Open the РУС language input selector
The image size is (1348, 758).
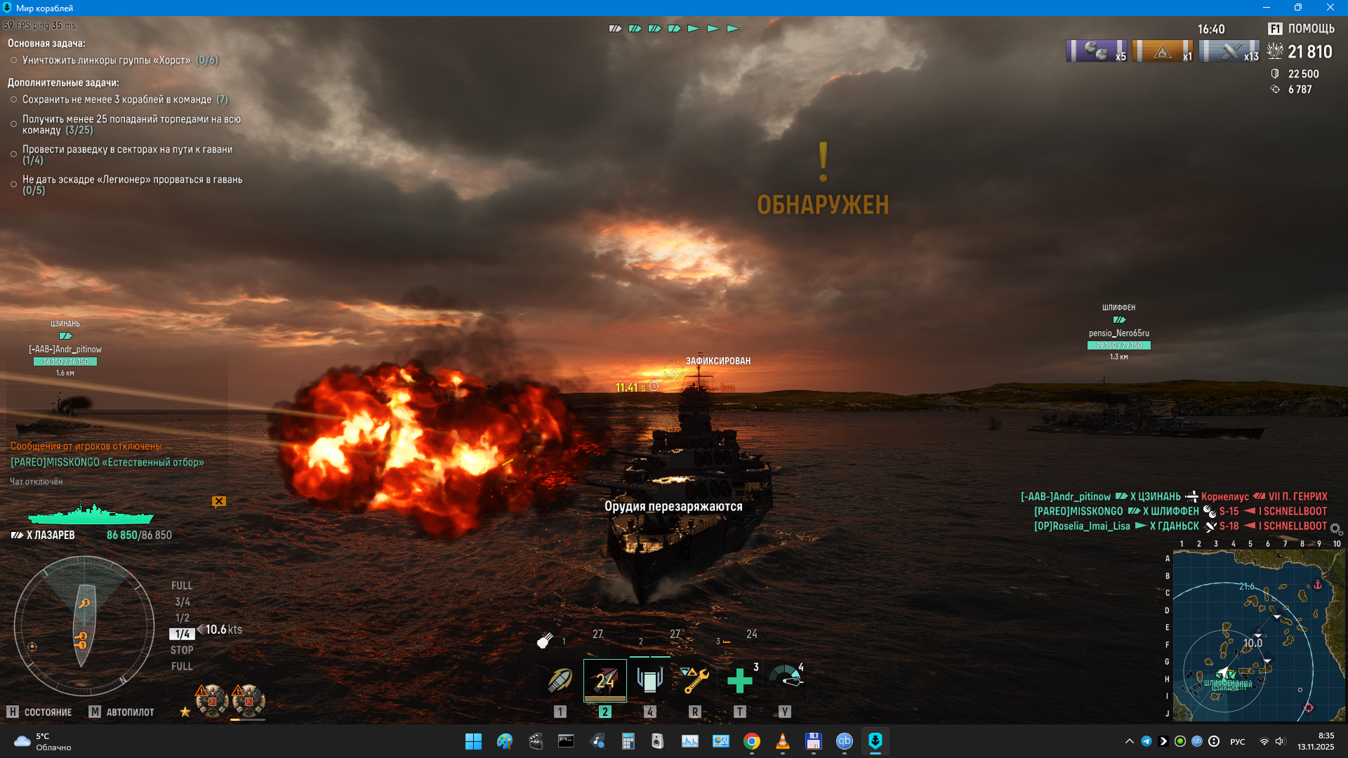point(1237,742)
